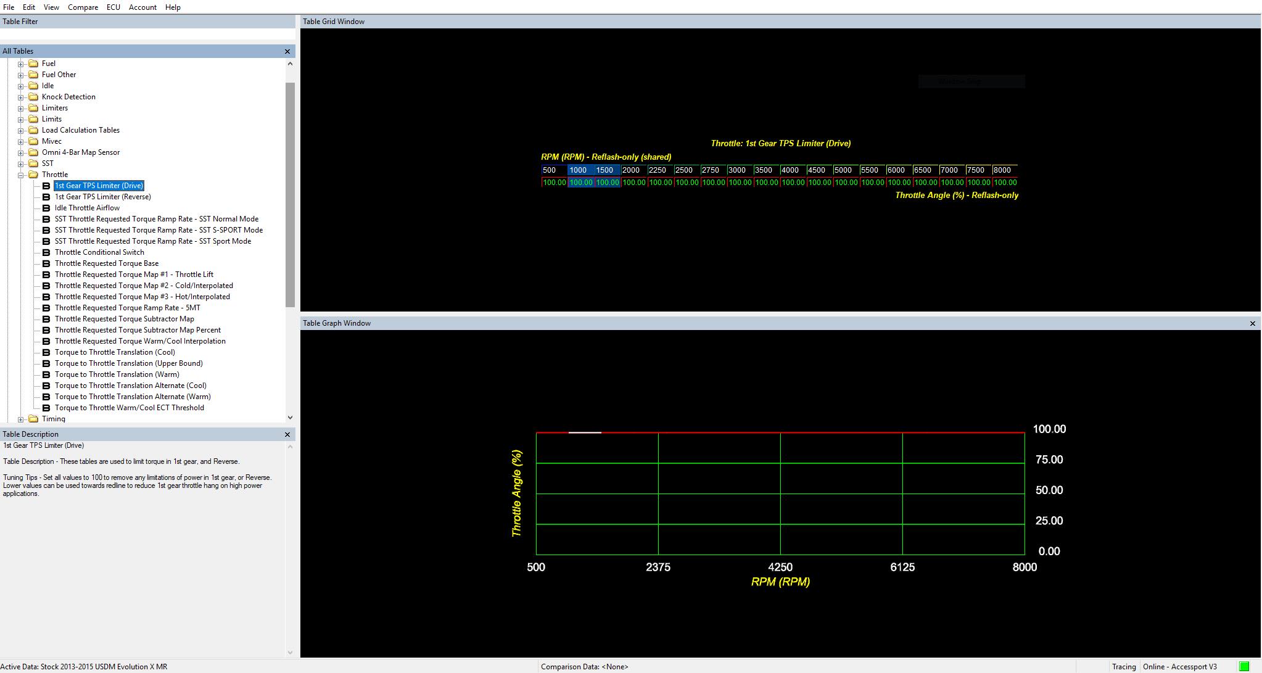Screen dimensions: 1262x673
Task: Click the green connection status indicator
Action: [1244, 666]
